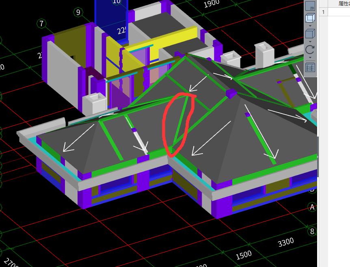350x267 pixels.
Task: Expand dropdown under the rotate icon
Action: click(310, 58)
